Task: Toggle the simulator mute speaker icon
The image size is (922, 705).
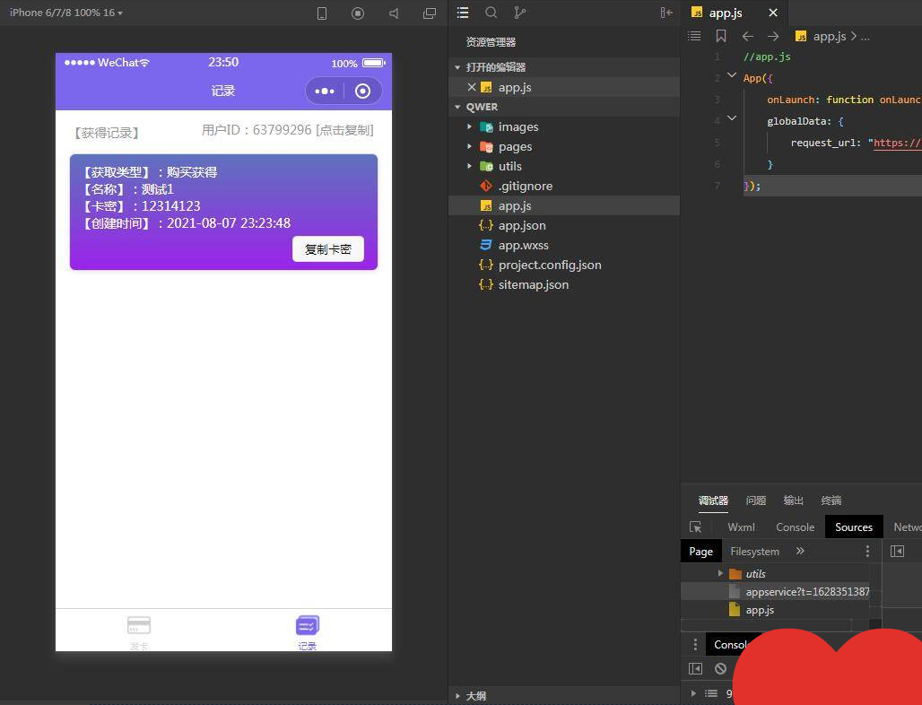Action: tap(394, 13)
